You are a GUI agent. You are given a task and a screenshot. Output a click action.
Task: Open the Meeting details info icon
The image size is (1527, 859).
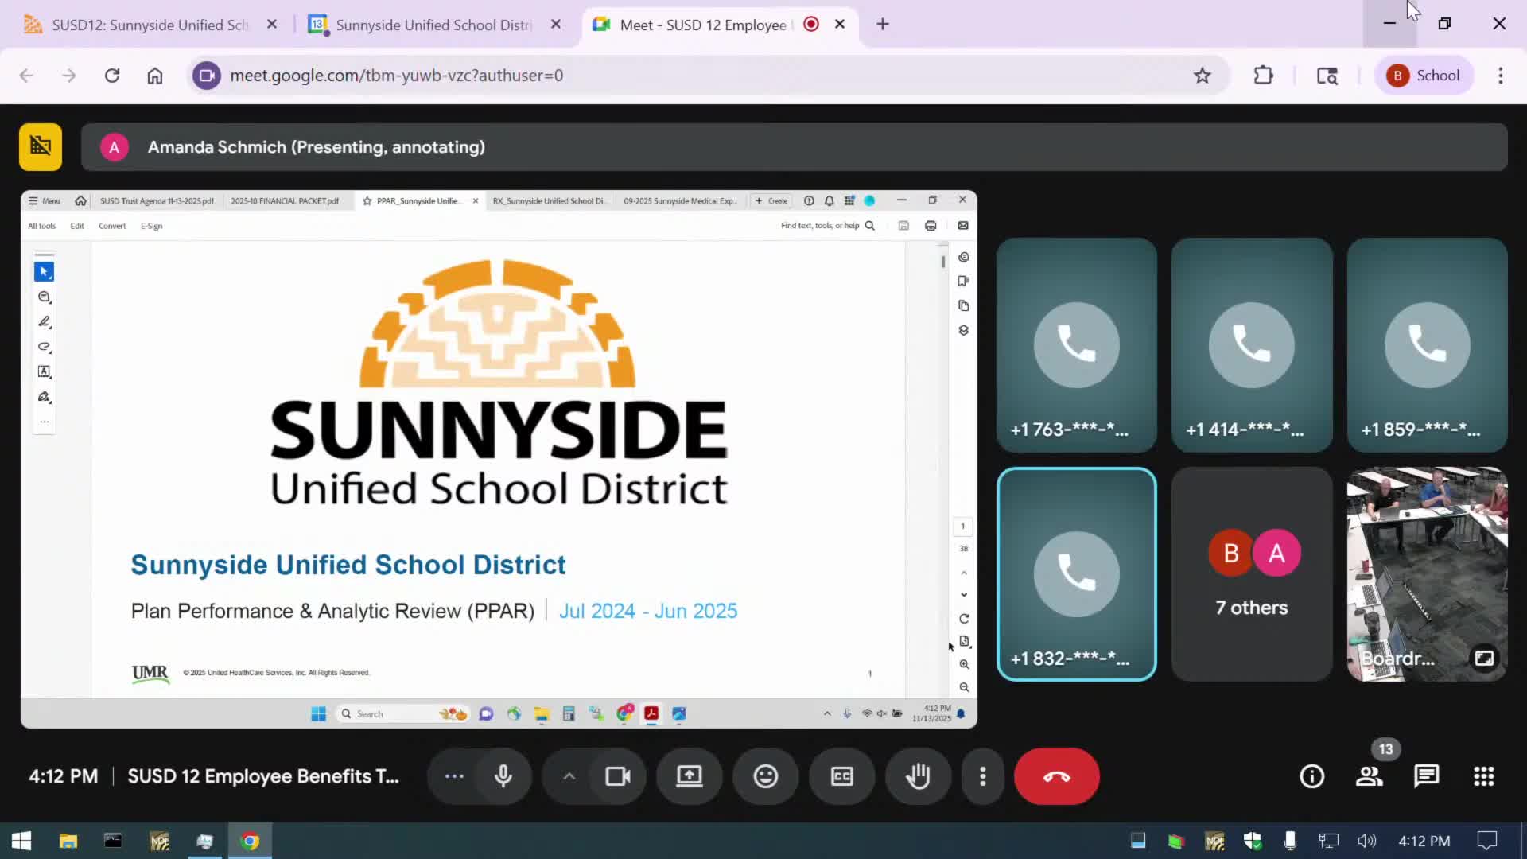pyautogui.click(x=1311, y=776)
